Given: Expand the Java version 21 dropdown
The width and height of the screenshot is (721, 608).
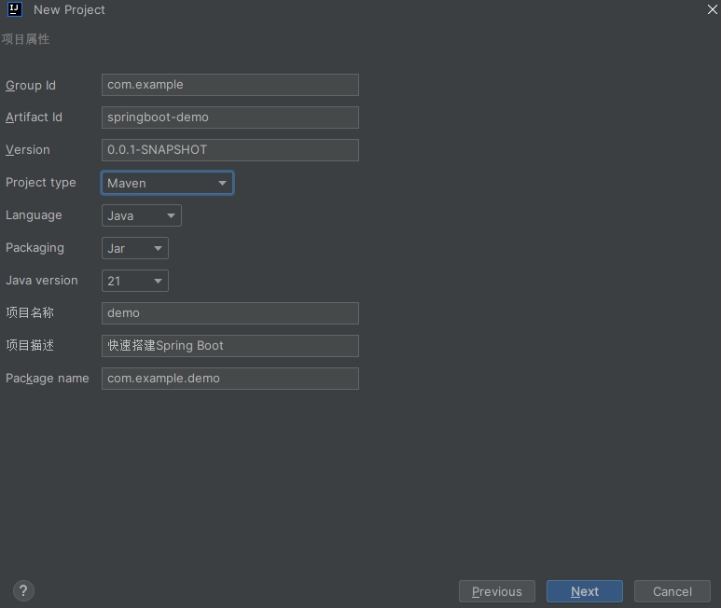Looking at the screenshot, I should click(134, 281).
